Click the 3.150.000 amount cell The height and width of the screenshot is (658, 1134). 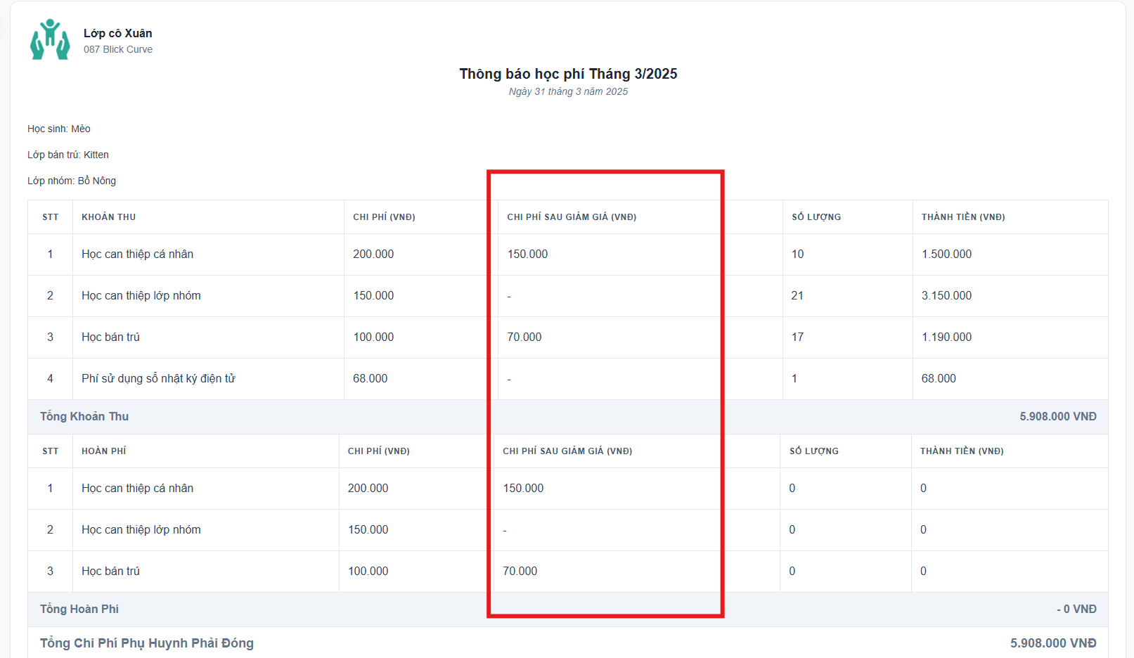click(946, 296)
